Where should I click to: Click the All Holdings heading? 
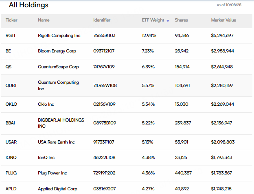(x=28, y=5)
